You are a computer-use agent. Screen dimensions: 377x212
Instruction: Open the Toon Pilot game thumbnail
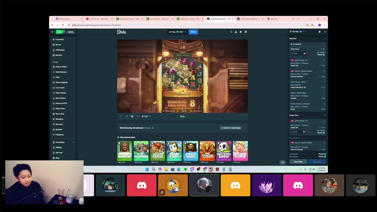point(174,151)
